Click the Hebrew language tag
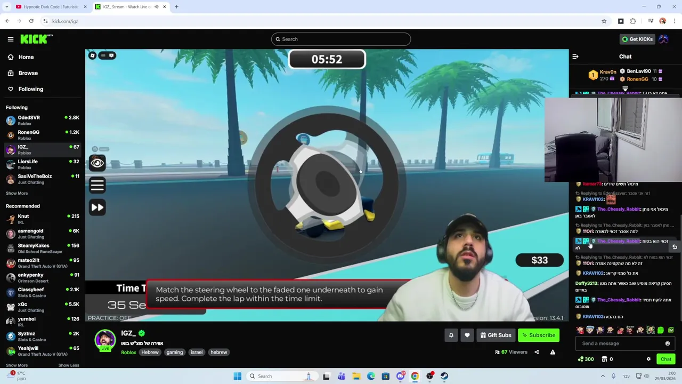Image resolution: width=682 pixels, height=384 pixels. point(150,353)
